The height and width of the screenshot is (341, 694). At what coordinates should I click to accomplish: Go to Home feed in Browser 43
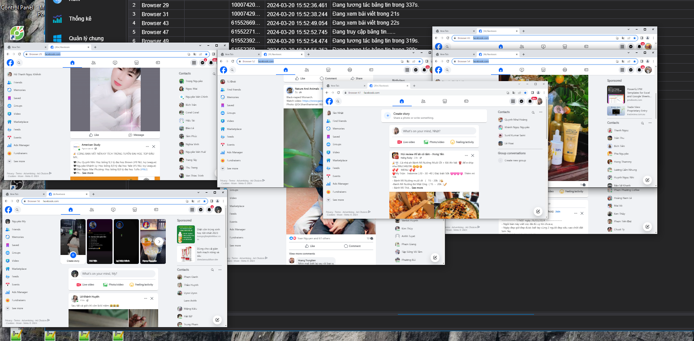500,47
